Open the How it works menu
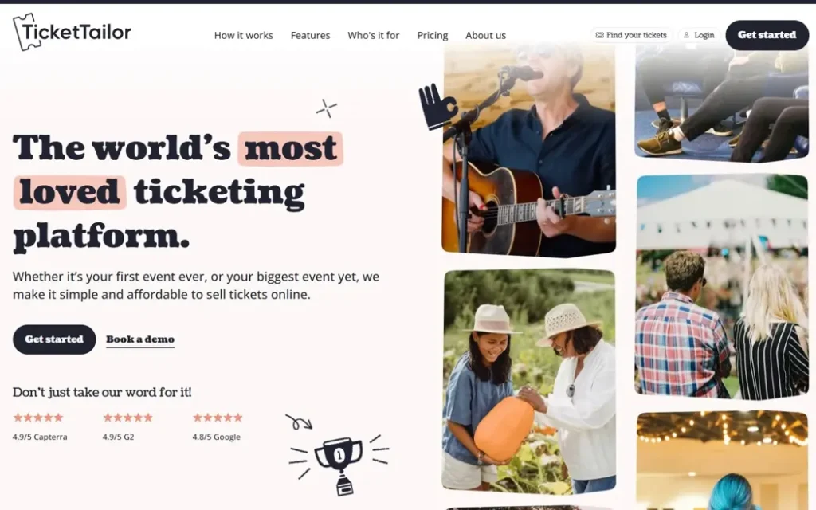816x510 pixels. 244,35
